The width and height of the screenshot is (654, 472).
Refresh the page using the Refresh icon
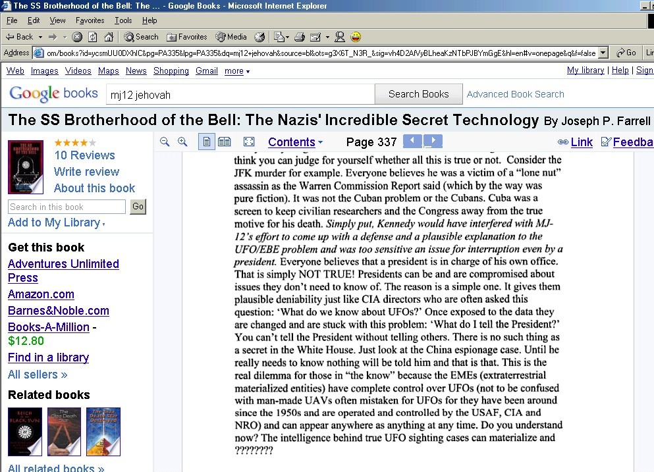click(x=93, y=37)
